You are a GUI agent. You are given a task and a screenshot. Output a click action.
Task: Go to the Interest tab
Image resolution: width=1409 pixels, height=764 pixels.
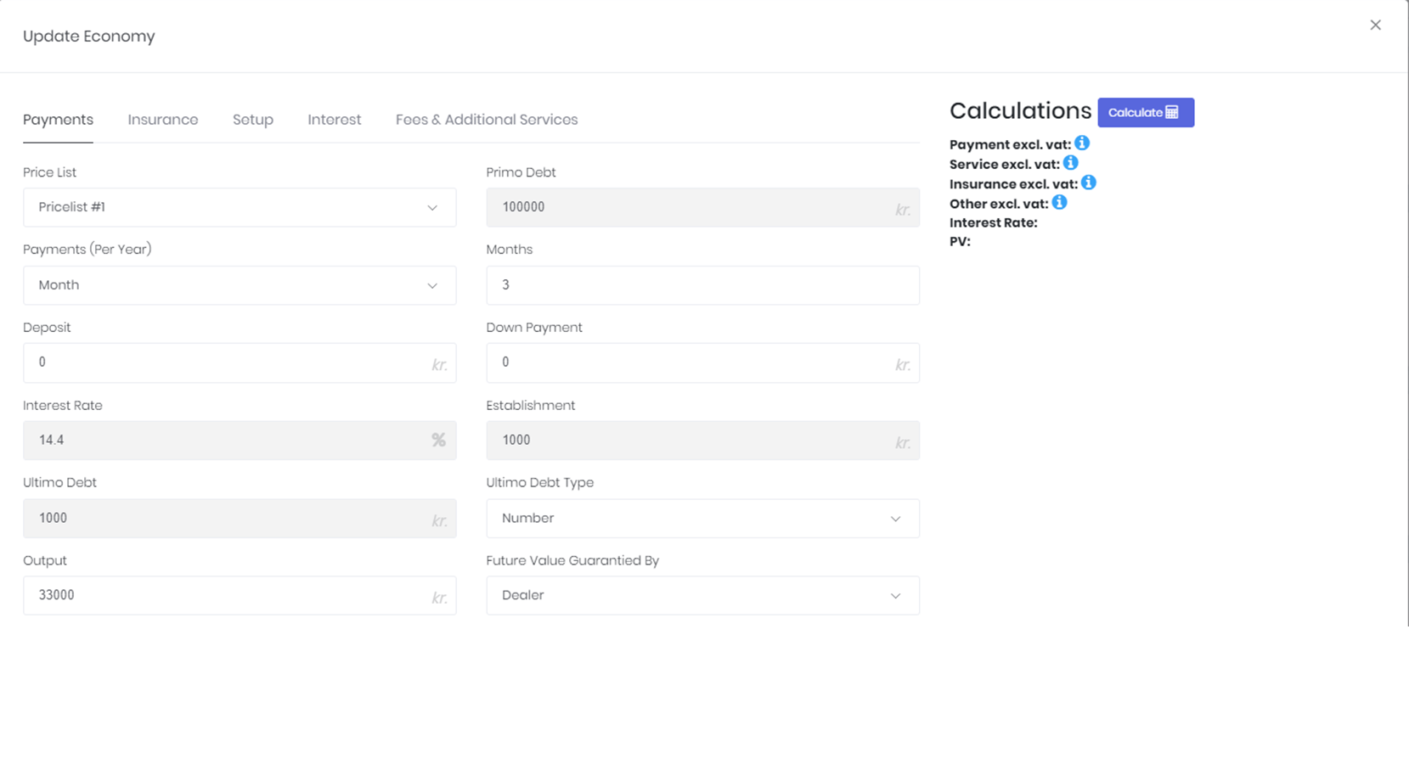click(x=335, y=120)
